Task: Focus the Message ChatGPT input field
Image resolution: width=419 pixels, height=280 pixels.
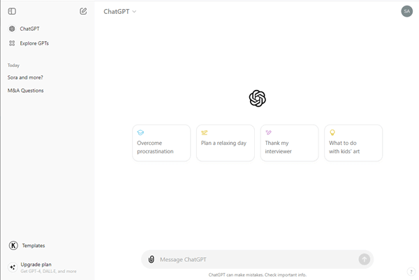Action: point(258,259)
